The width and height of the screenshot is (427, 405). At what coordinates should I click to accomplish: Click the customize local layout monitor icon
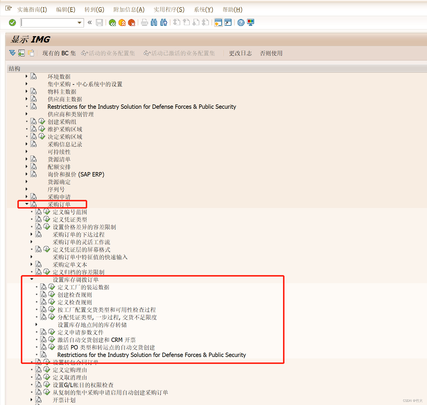[x=250, y=23]
